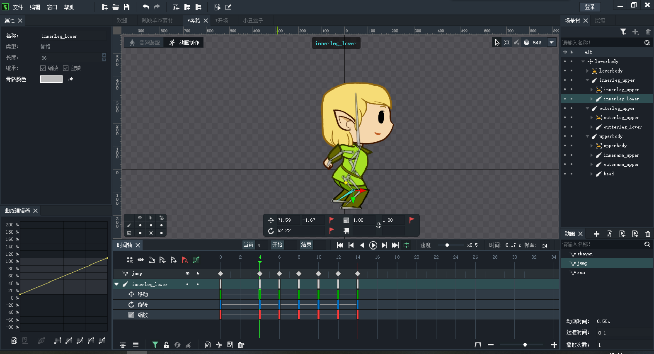The image size is (654, 354).
Task: Delete animation using trash icon in animation panel
Action: pyautogui.click(x=648, y=234)
